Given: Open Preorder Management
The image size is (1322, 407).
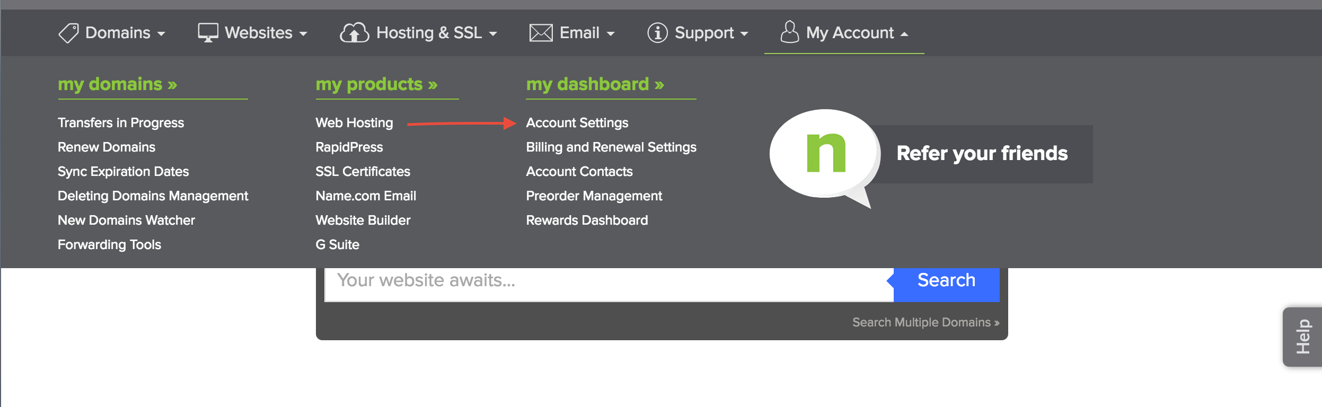Looking at the screenshot, I should pyautogui.click(x=594, y=196).
